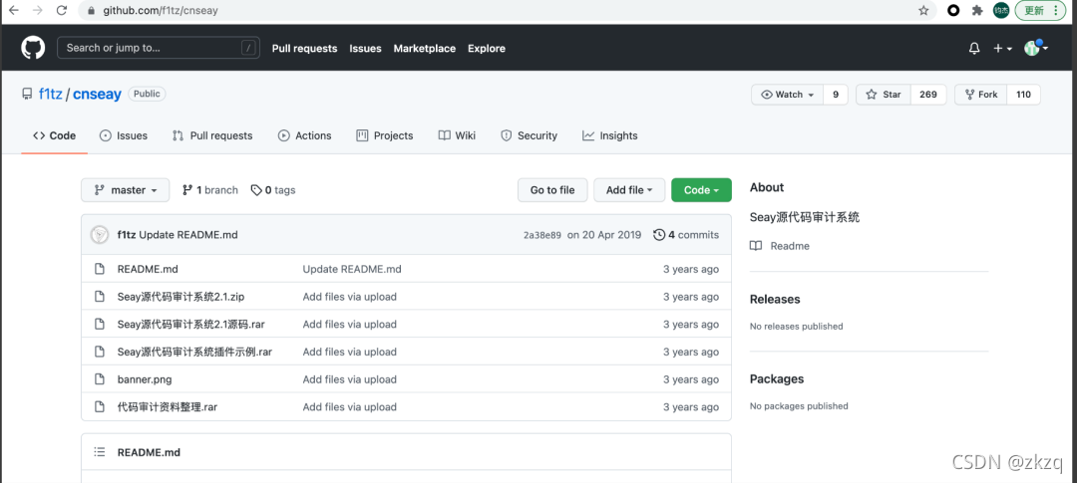Click the Watch button
1077x483 pixels.
pyautogui.click(x=788, y=95)
